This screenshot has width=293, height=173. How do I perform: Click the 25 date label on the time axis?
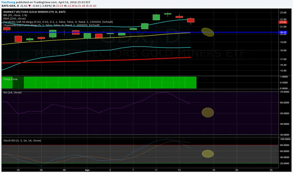(x=271, y=170)
